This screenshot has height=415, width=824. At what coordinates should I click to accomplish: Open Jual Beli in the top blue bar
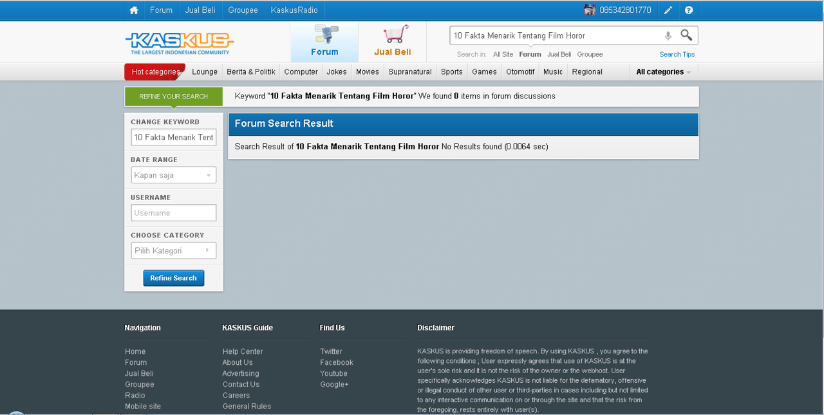pos(200,10)
